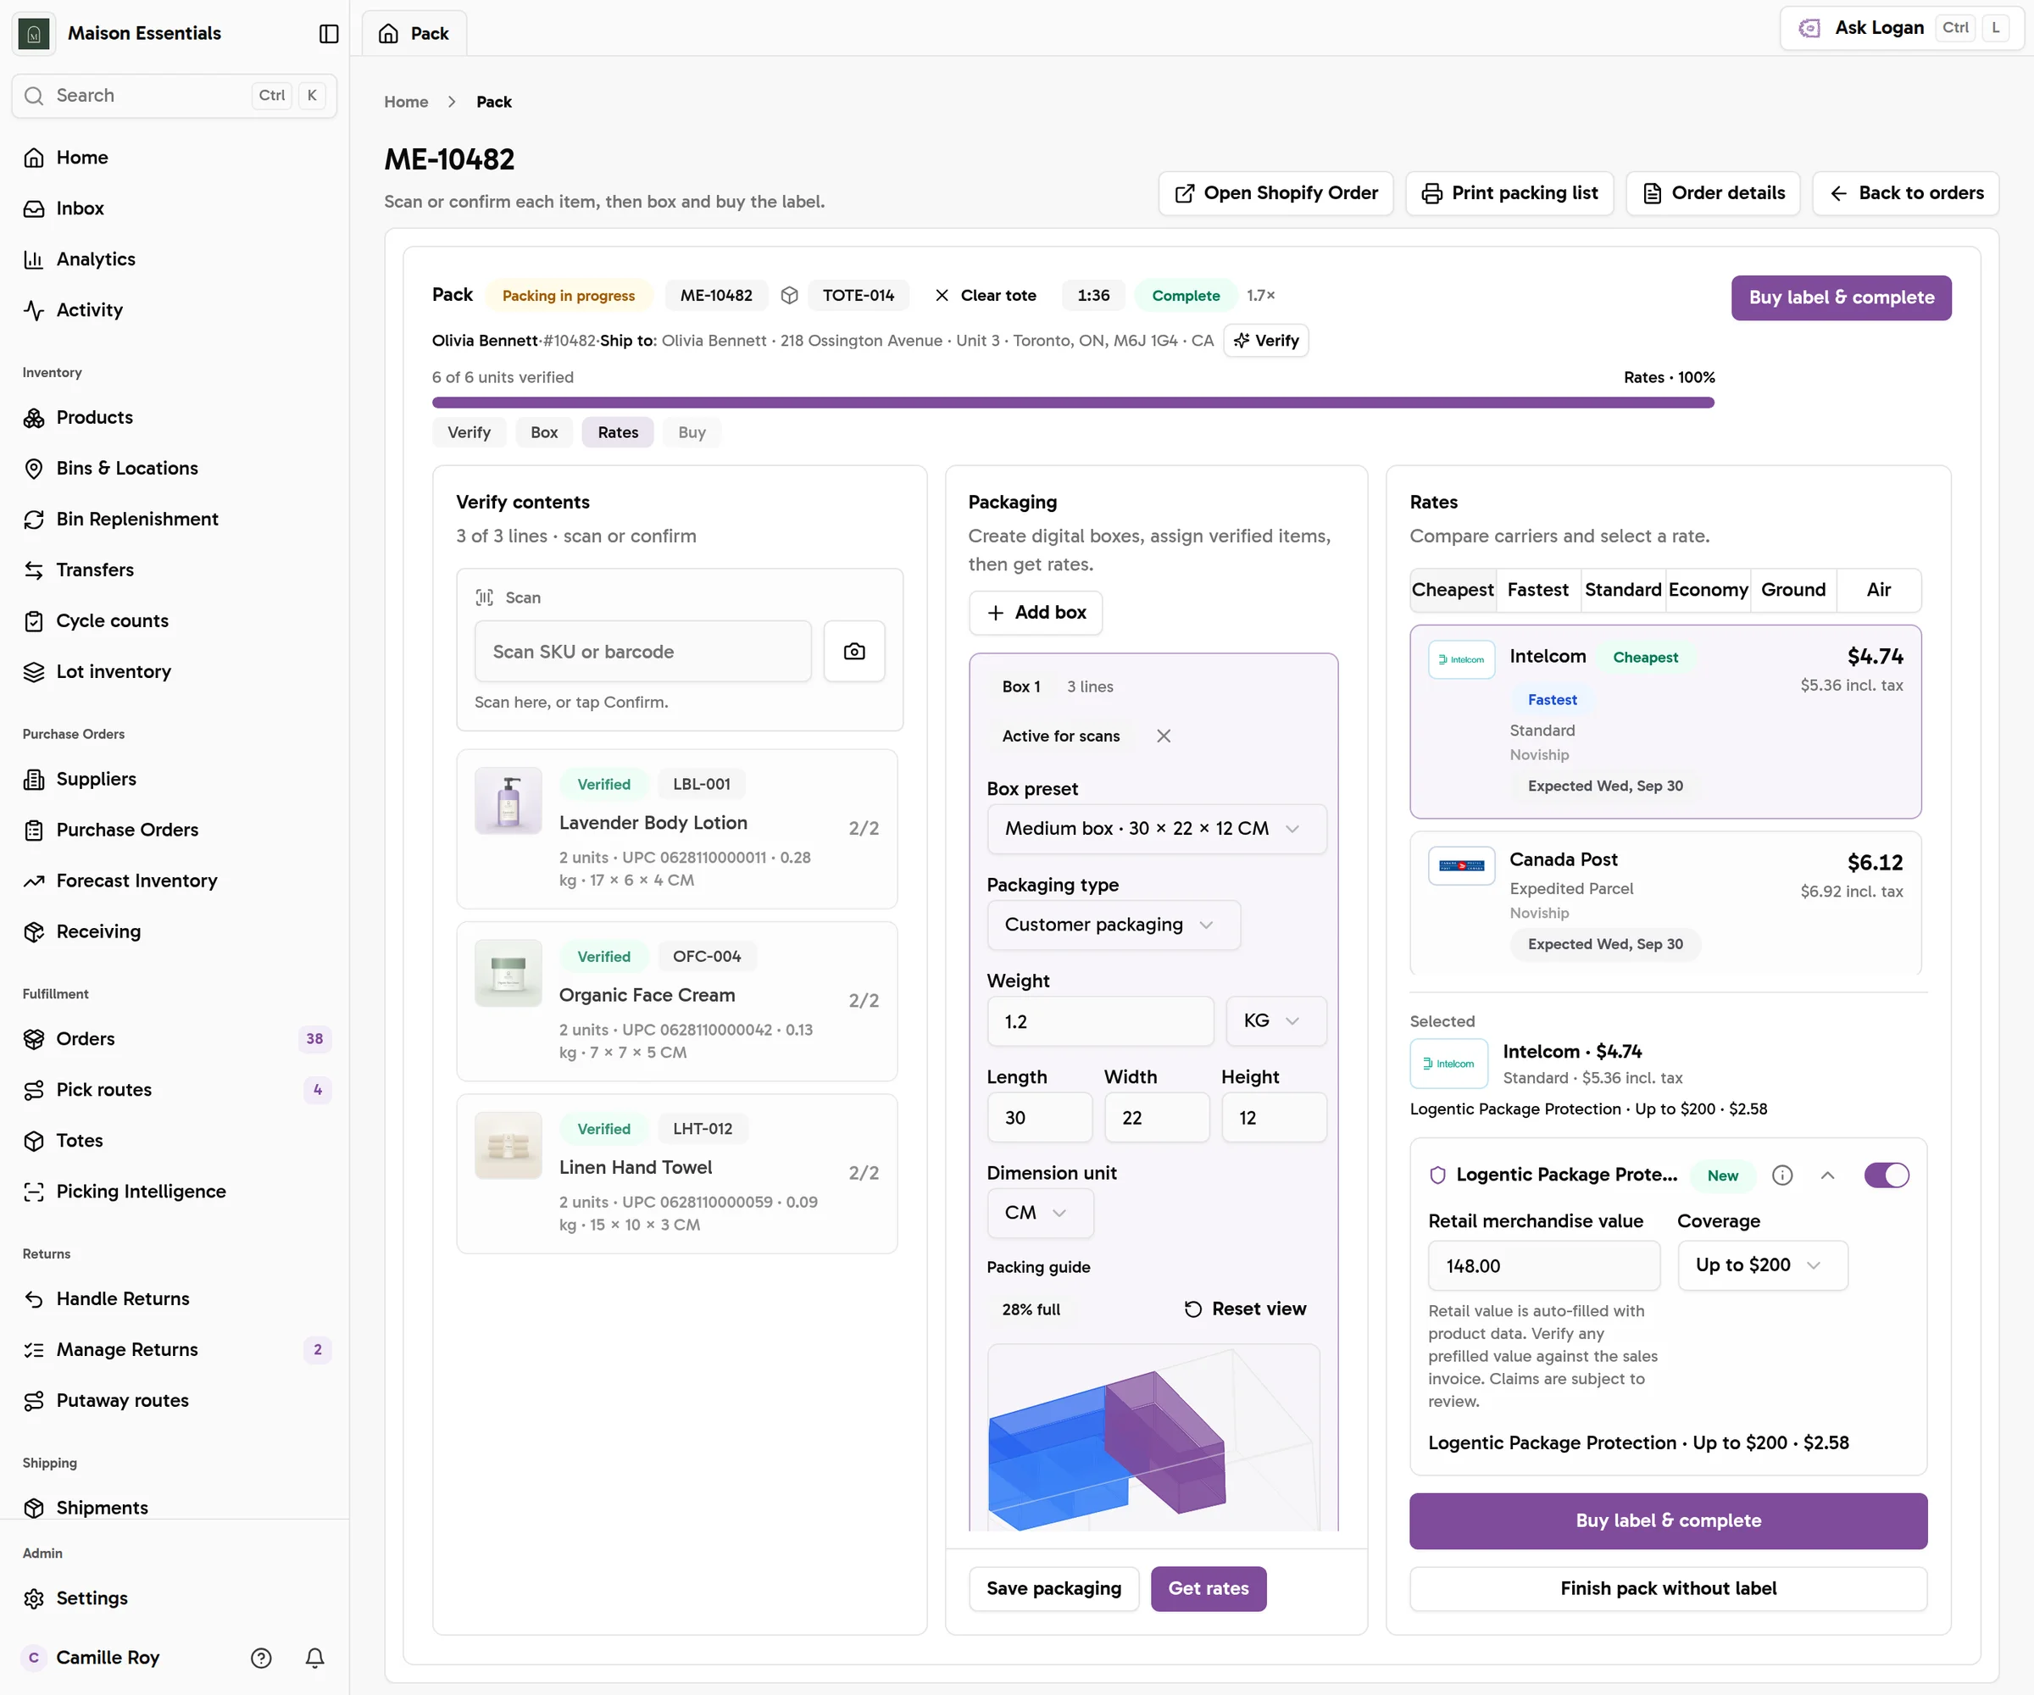Open Cycle counts page
The image size is (2034, 1695).
(x=175, y=621)
